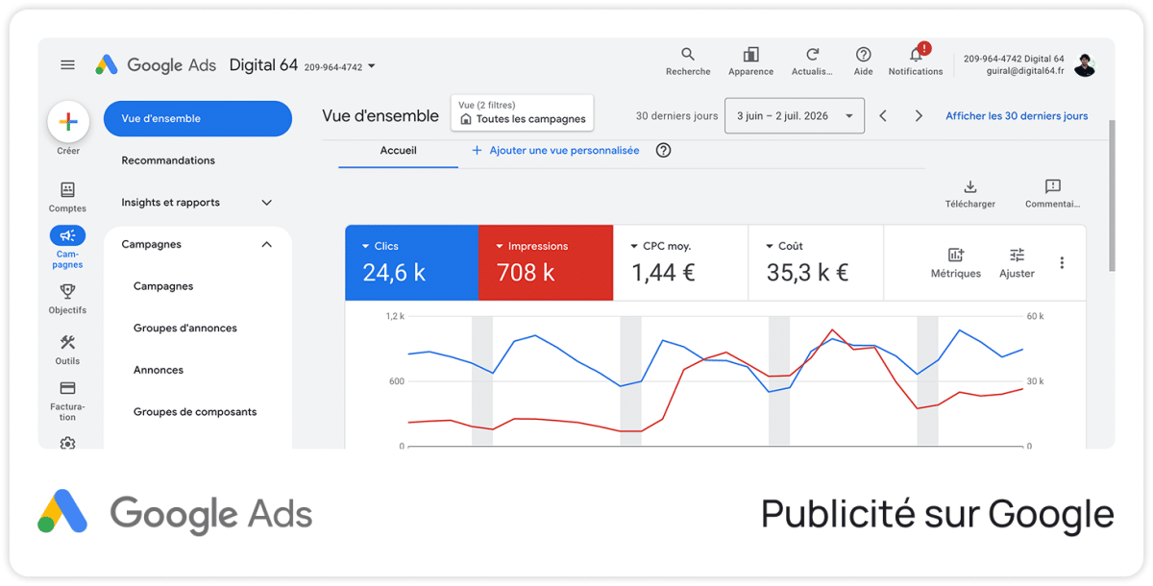Open Groupes de composants in sidebar
Image resolution: width=1153 pixels, height=586 pixels.
point(195,412)
